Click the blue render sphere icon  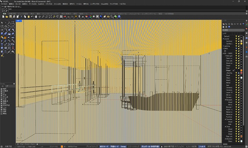pyautogui.click(x=101, y=17)
